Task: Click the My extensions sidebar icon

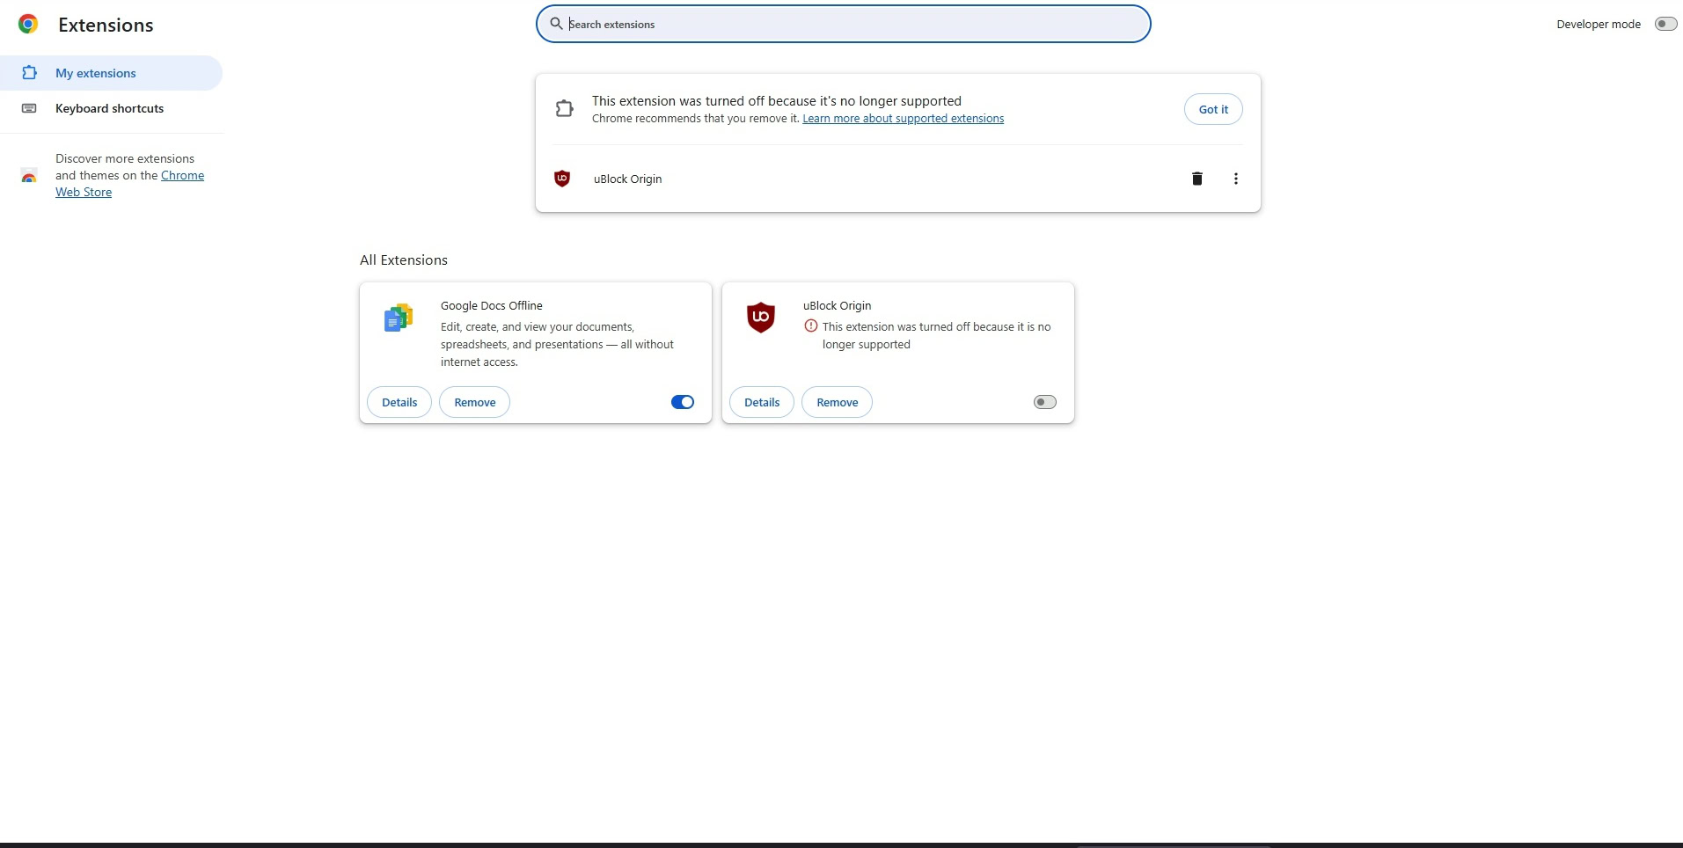Action: tap(29, 73)
